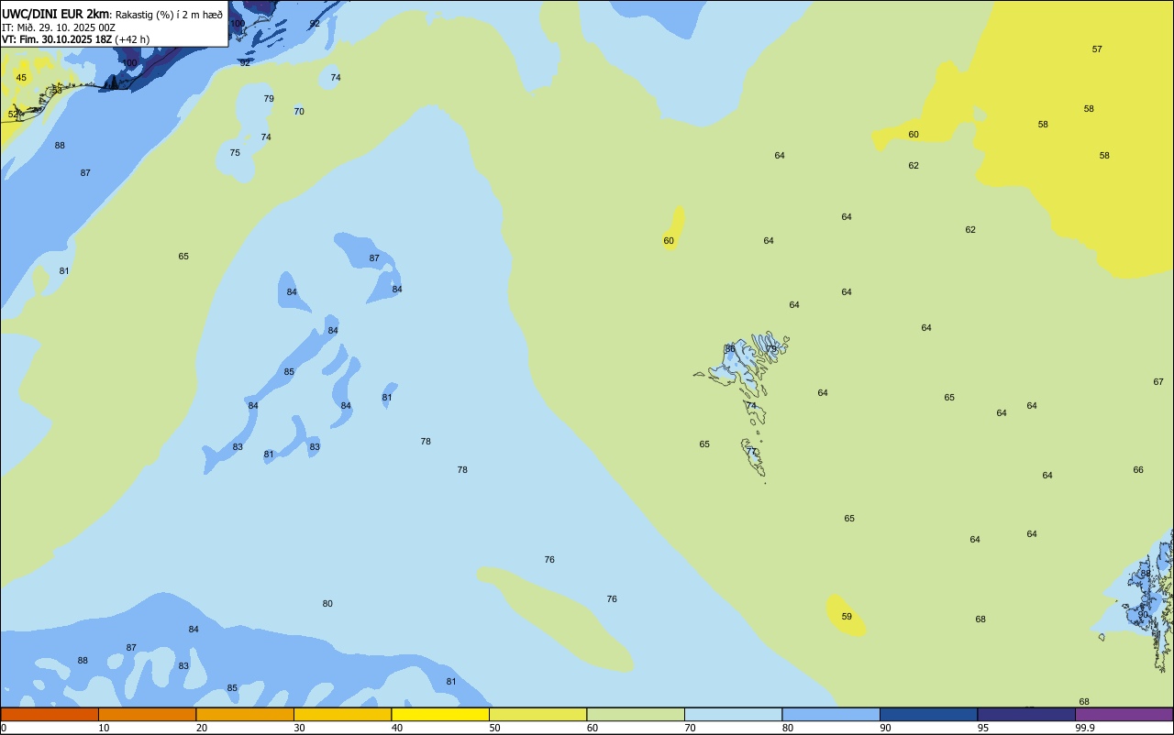Click the pale green 60–70 legend swatch

[x=636, y=714]
